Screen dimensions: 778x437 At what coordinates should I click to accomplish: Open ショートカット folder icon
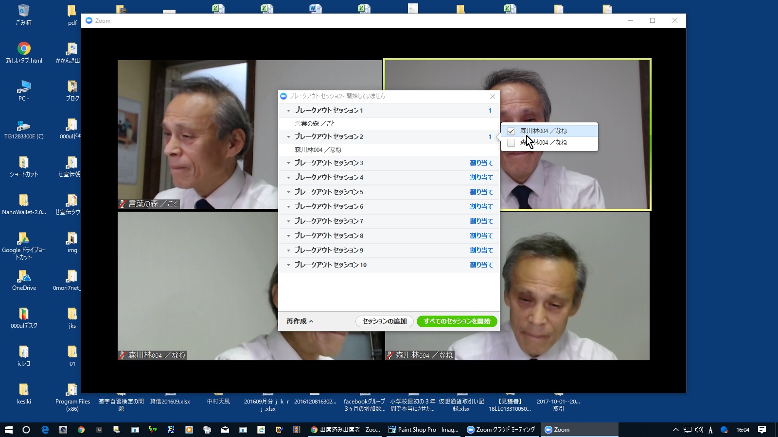(24, 167)
